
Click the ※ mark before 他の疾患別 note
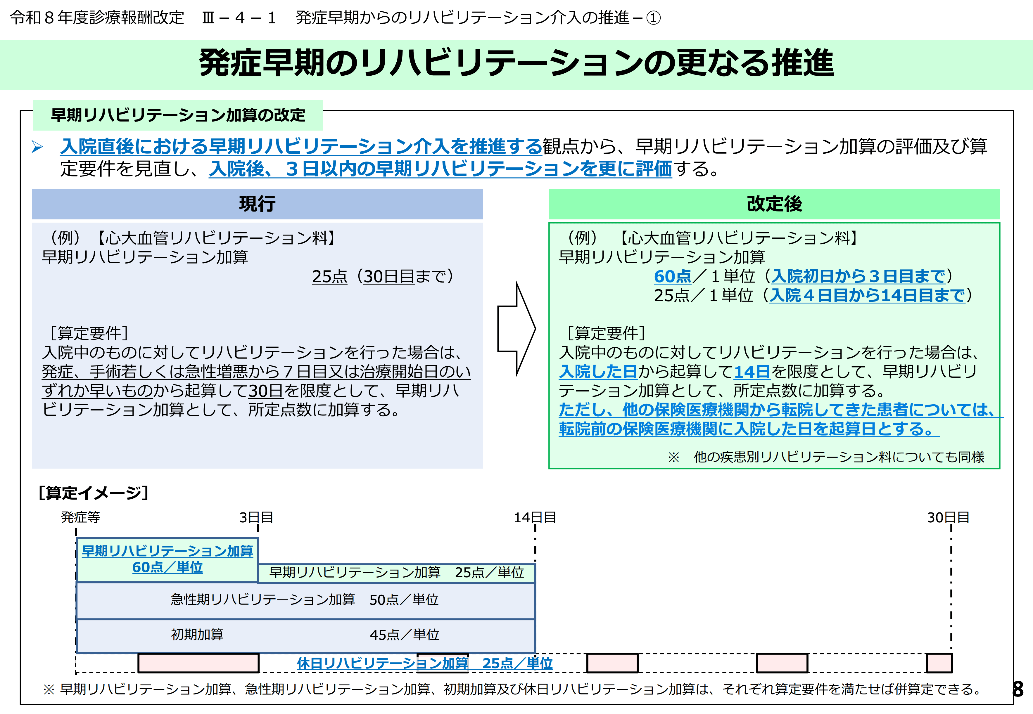tap(673, 457)
